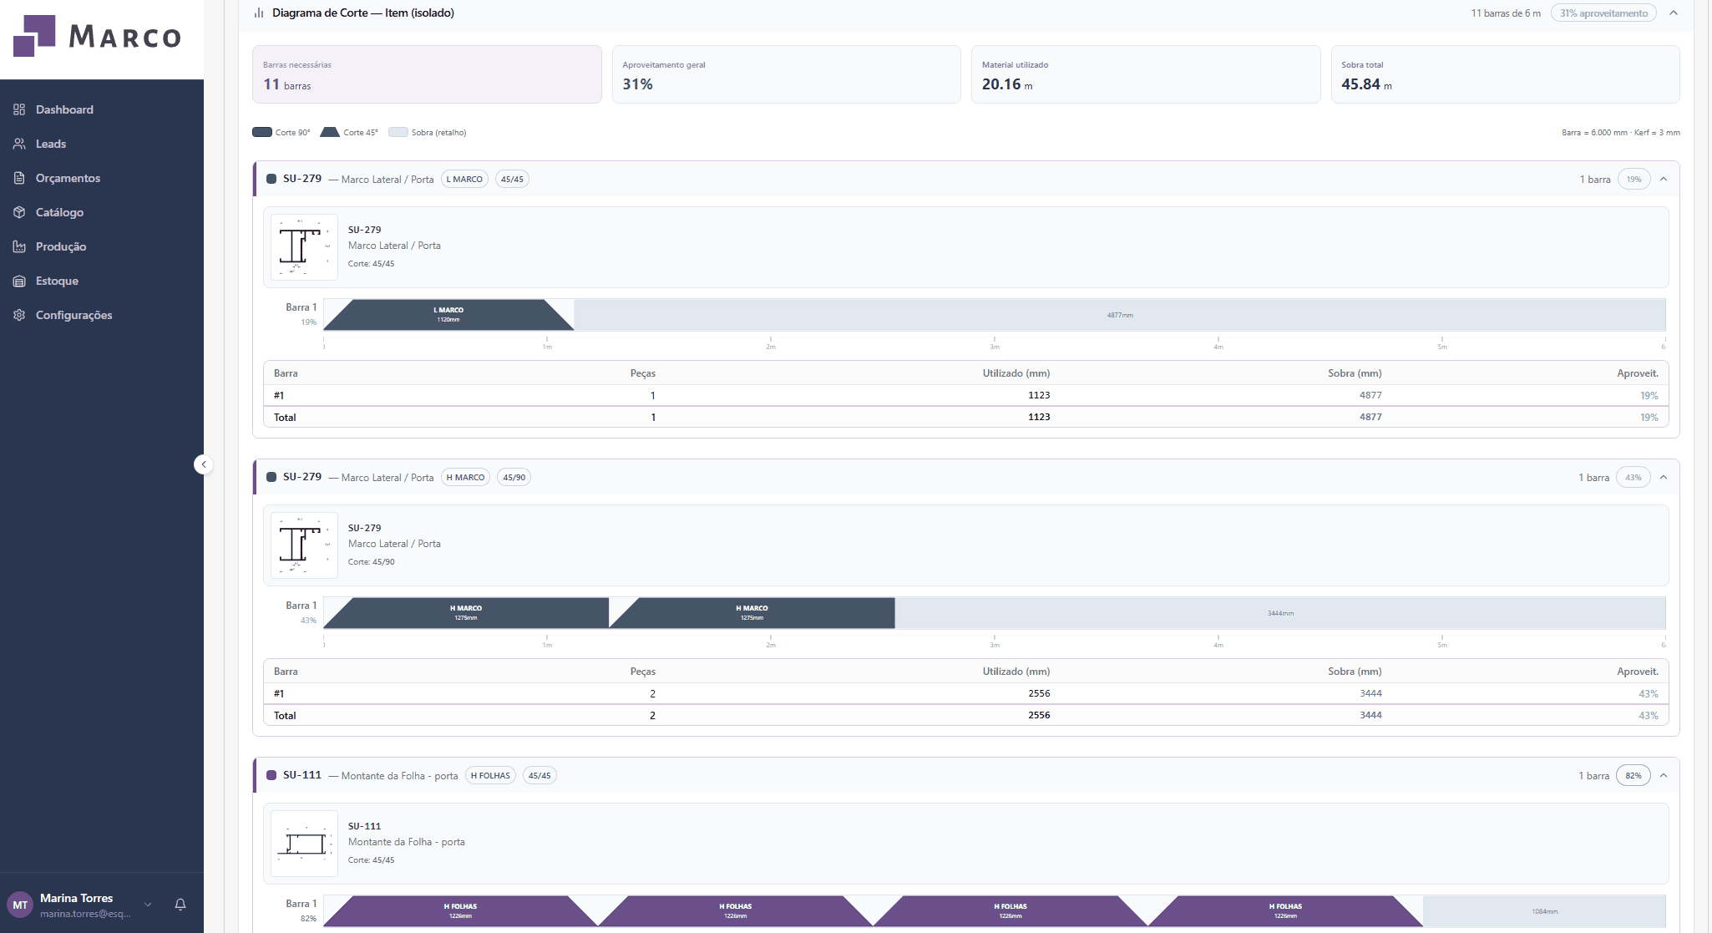Select the L MARCO 1120mm cut piece

(448, 315)
